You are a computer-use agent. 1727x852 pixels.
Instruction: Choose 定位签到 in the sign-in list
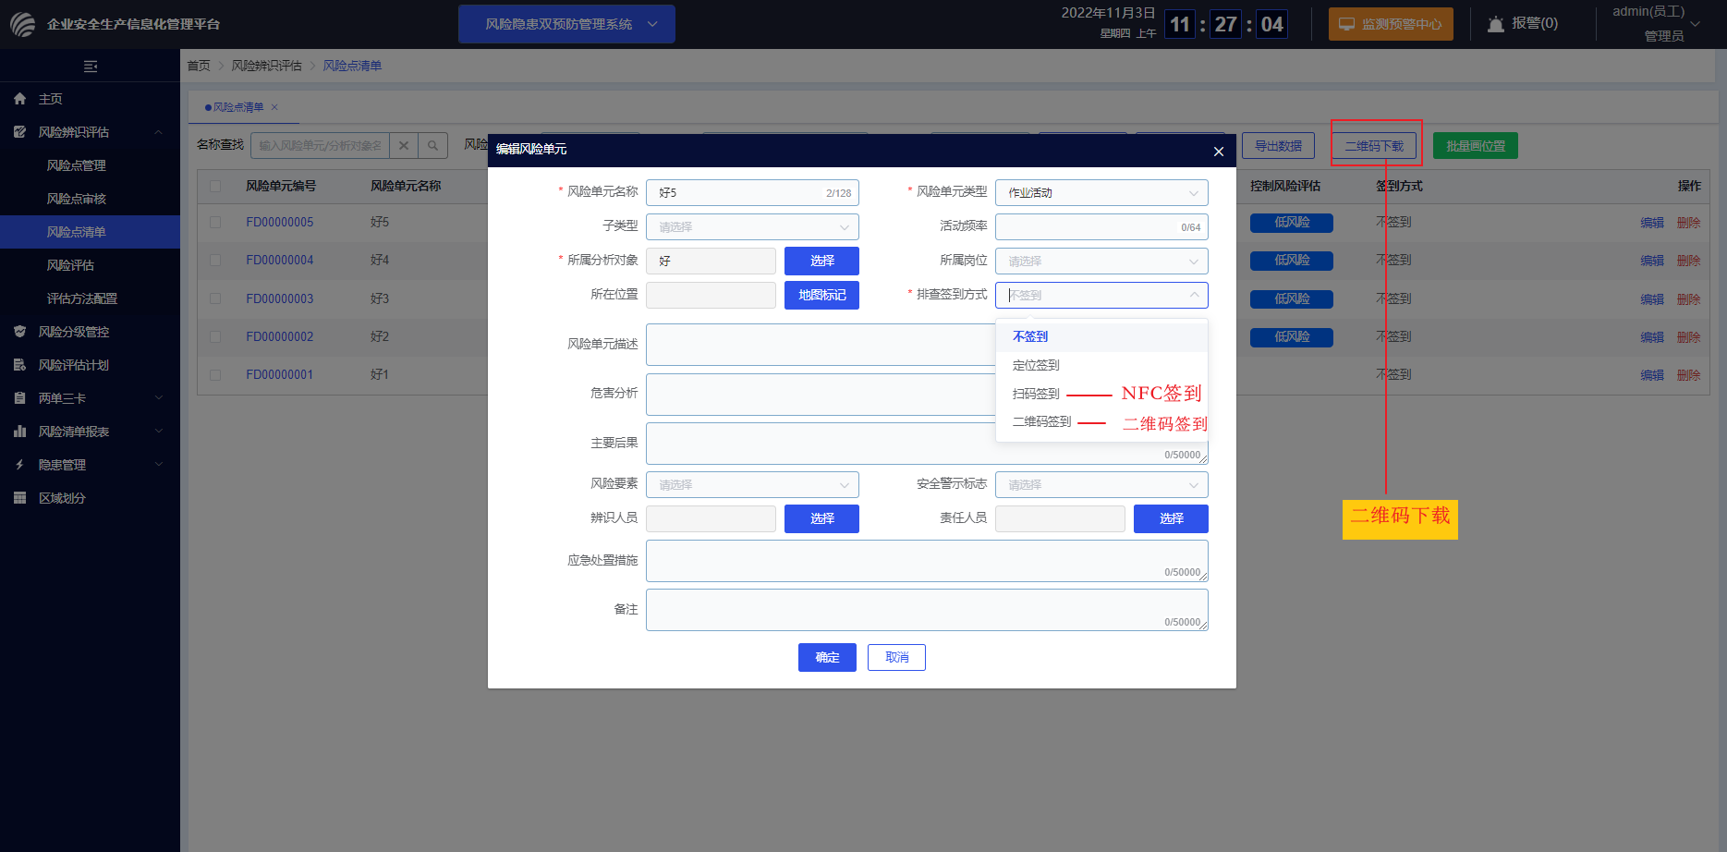1101,366
